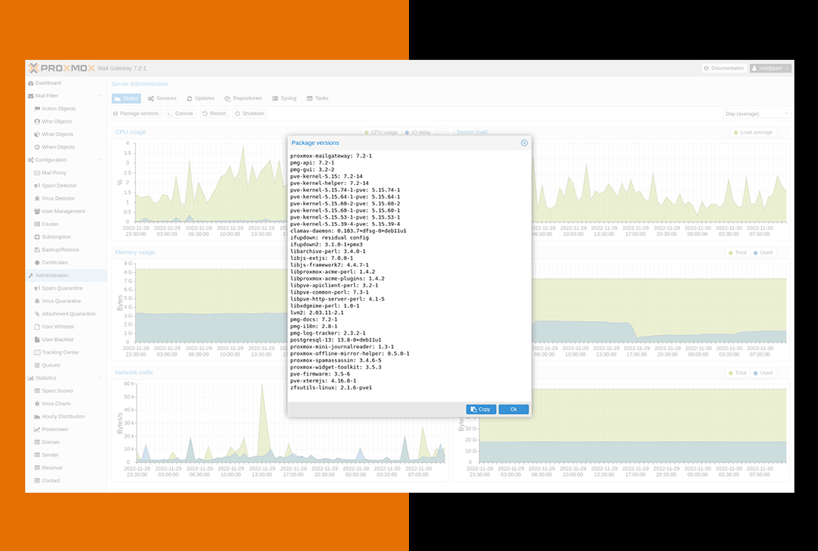Toggle Total legend in the Network traffic chart row
The width and height of the screenshot is (818, 551).
(738, 373)
